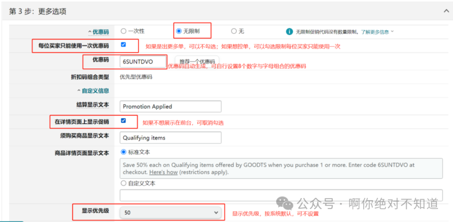Open the 了解更多信息 link
Screen dimensions: 453x222
click(x=375, y=32)
